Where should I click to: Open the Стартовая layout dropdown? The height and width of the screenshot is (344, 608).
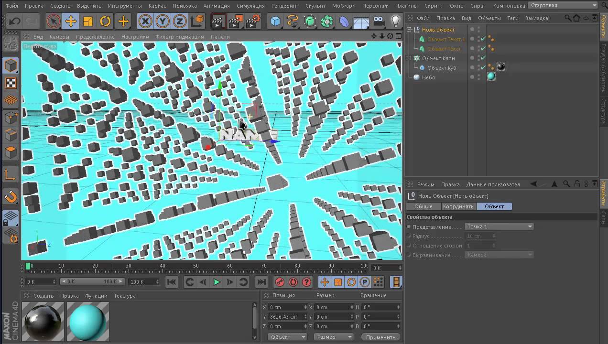pyautogui.click(x=563, y=5)
